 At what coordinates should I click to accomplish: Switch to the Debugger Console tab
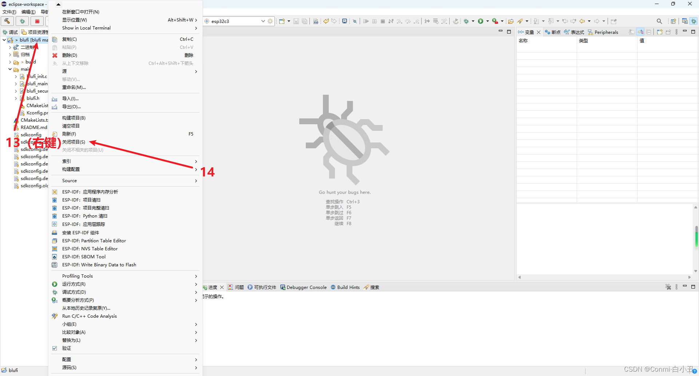click(x=303, y=287)
